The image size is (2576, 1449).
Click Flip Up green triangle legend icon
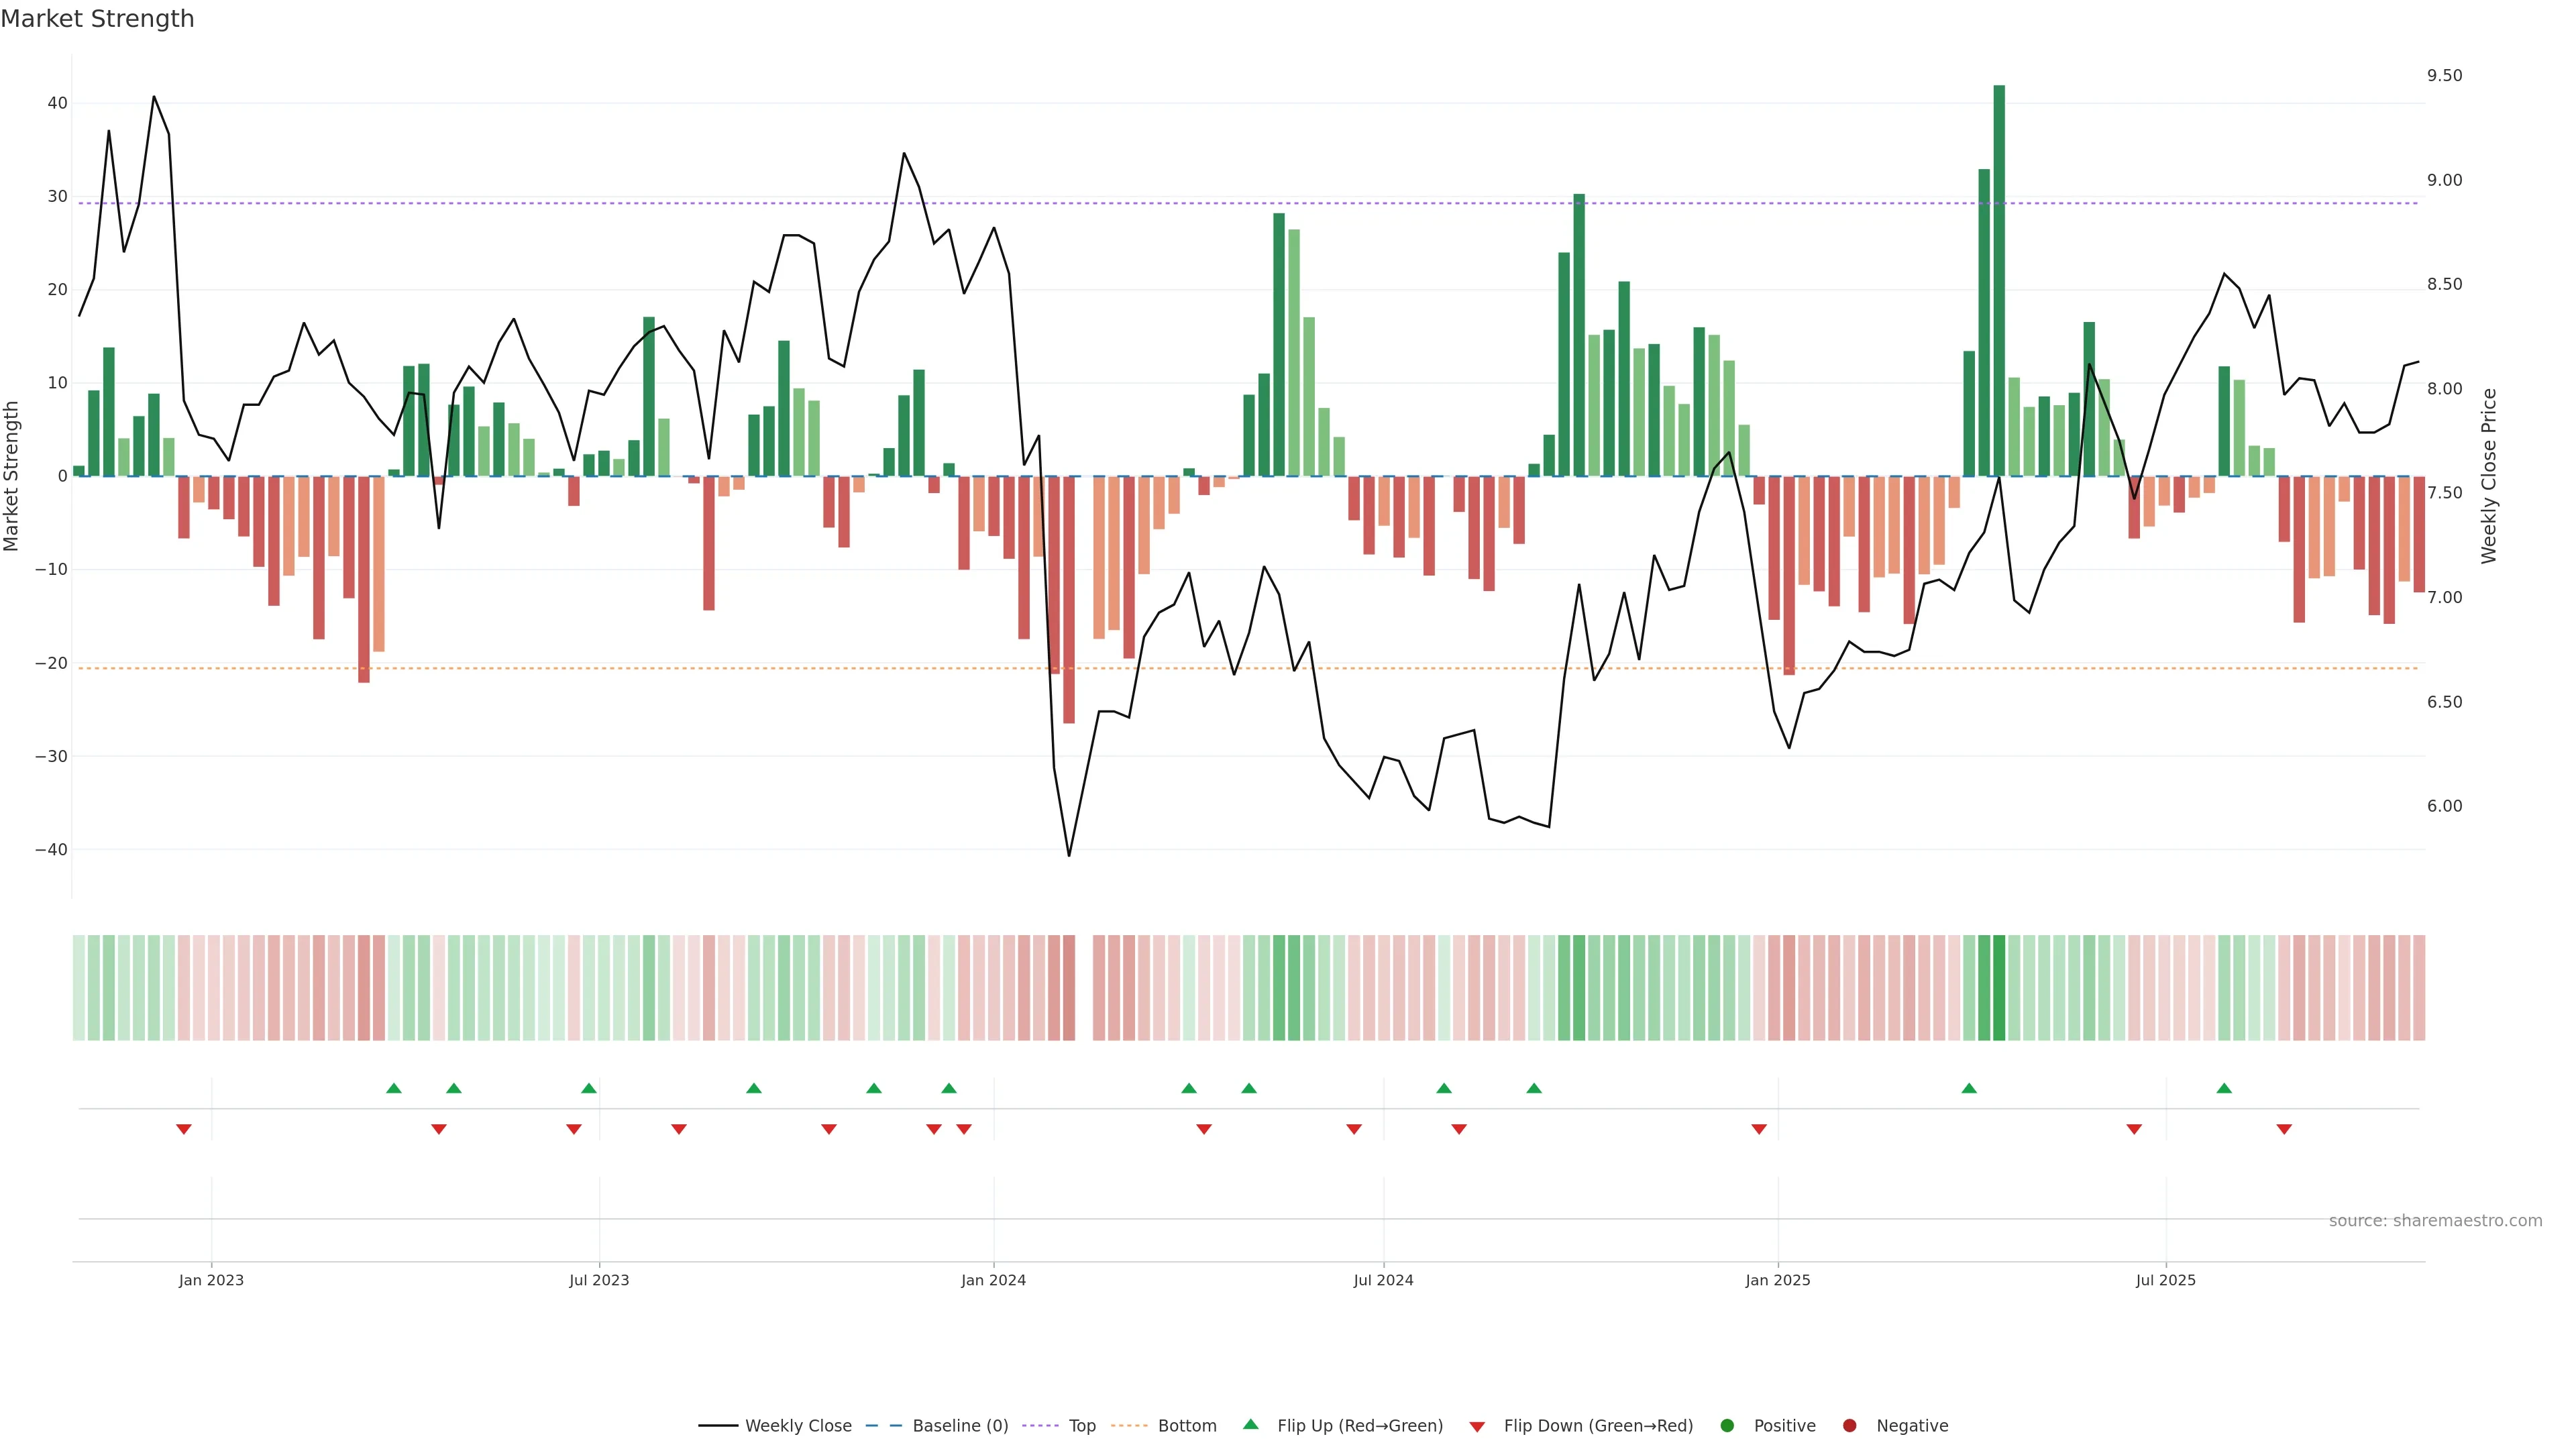point(1250,1425)
